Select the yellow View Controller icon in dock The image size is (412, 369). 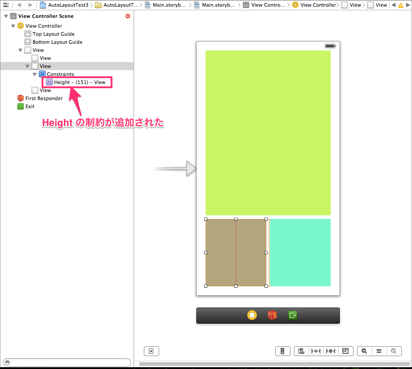(x=251, y=315)
